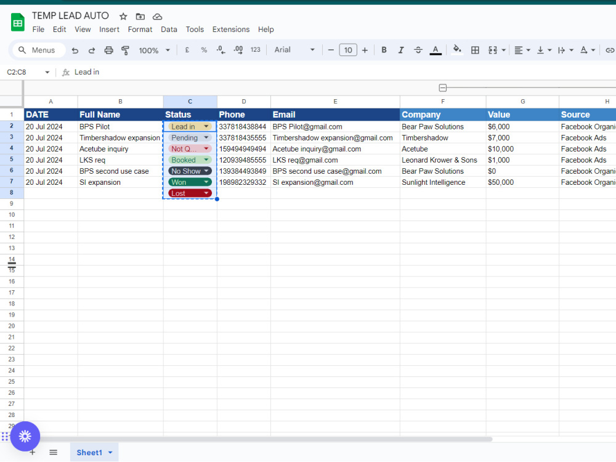Click the Undo arrow

pyautogui.click(x=75, y=51)
